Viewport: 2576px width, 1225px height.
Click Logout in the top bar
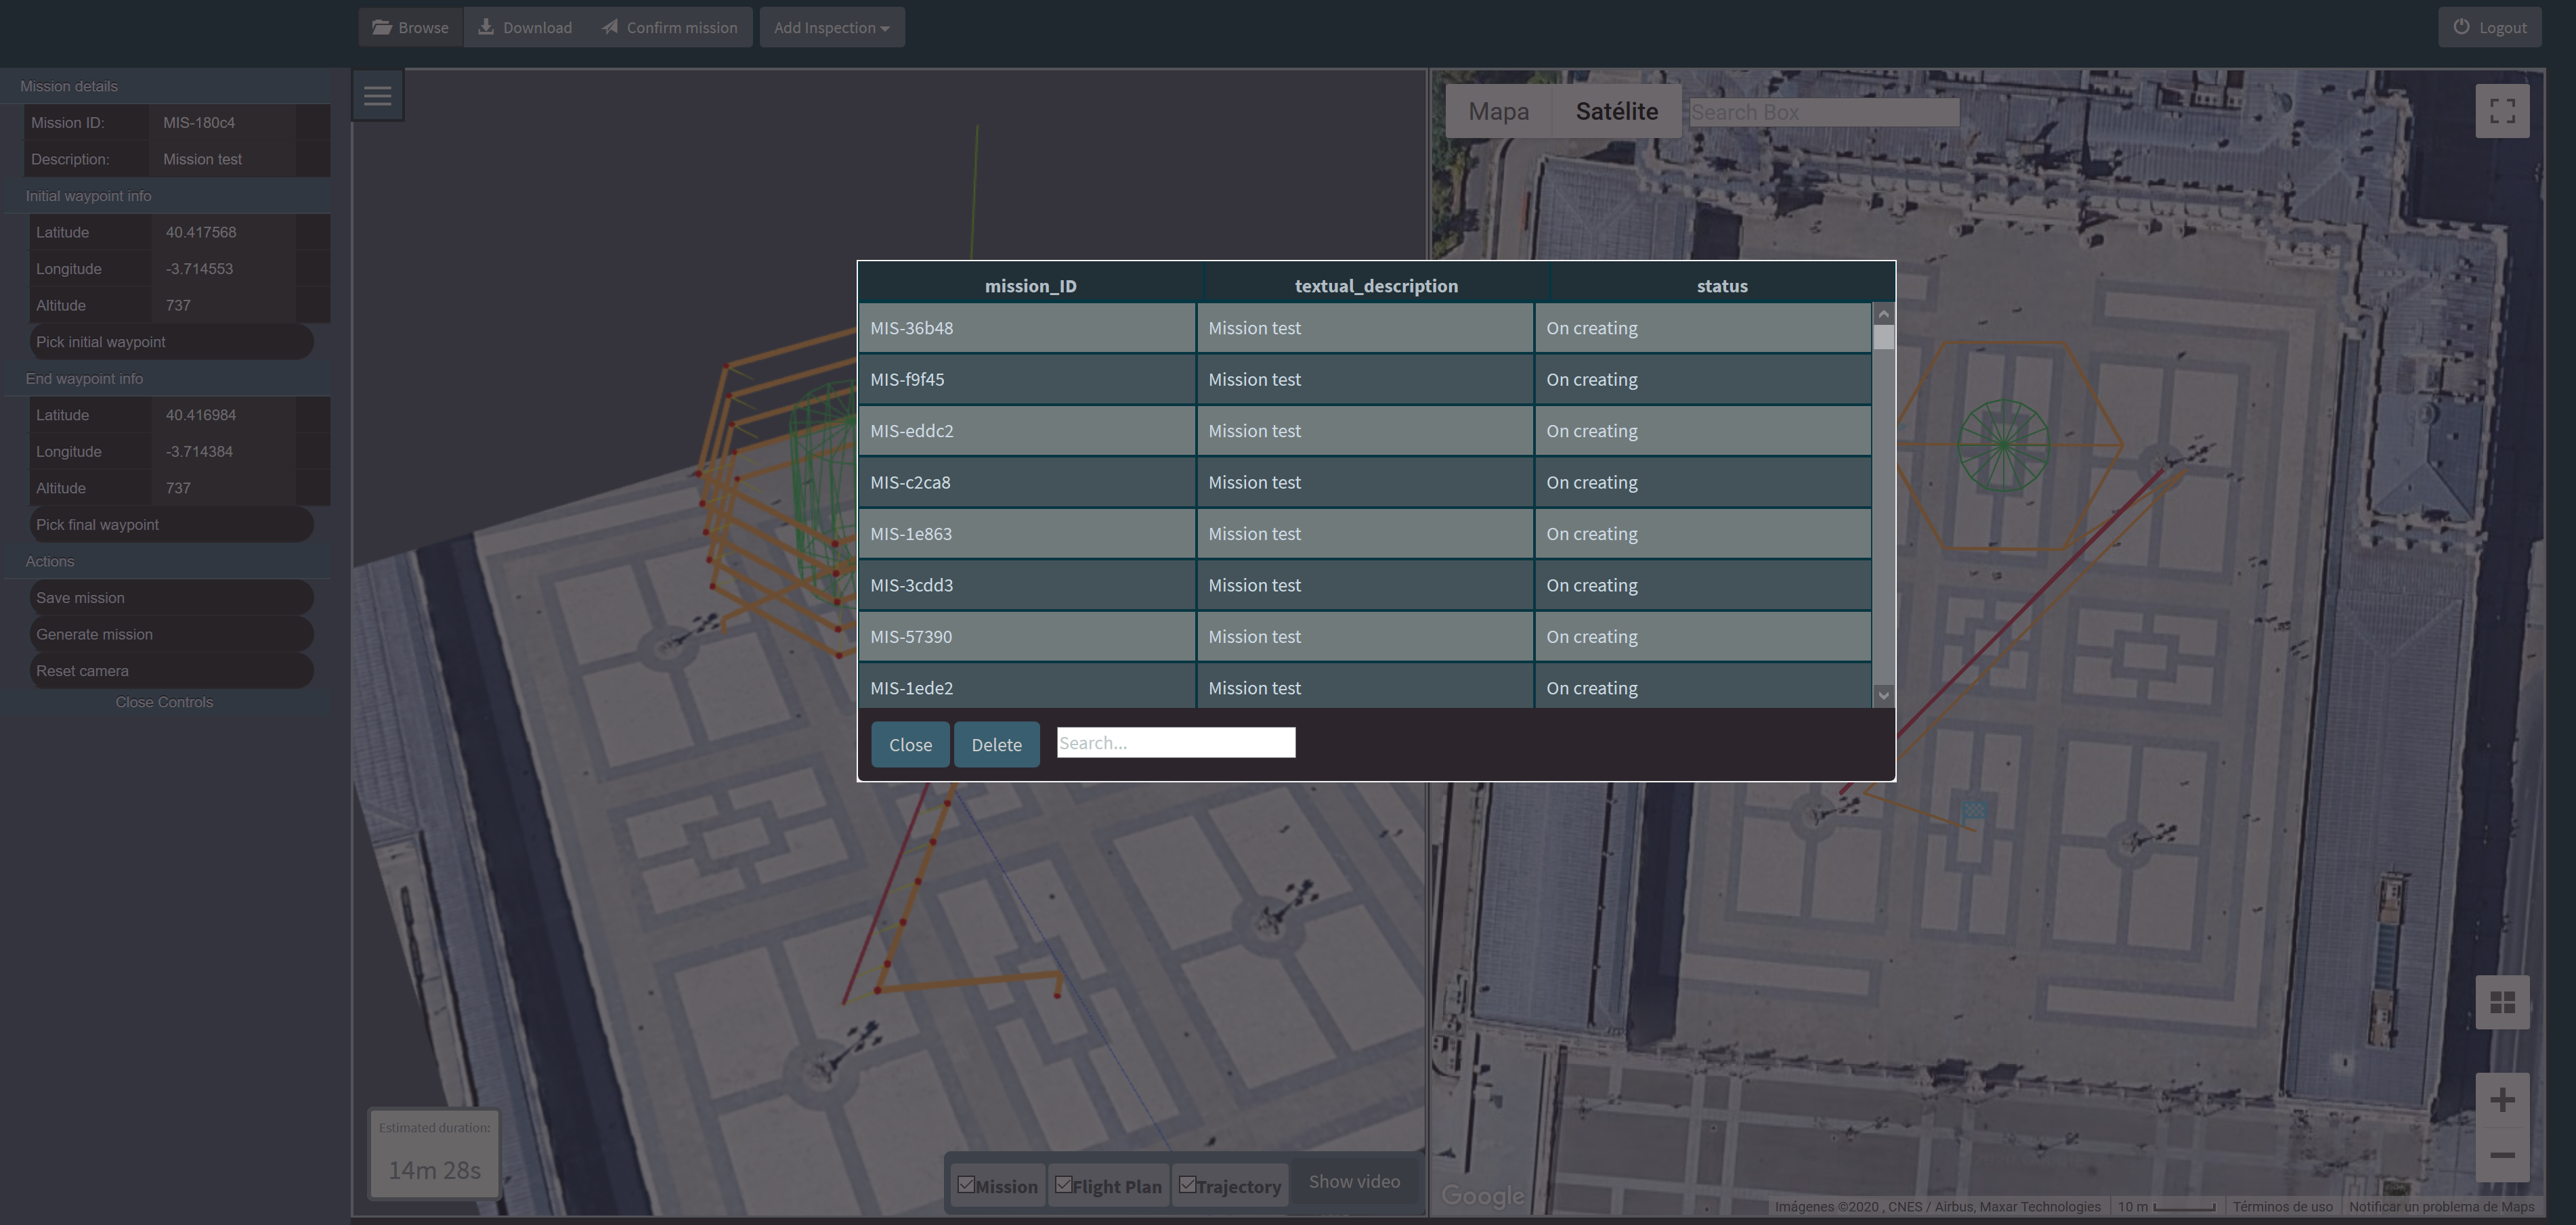[2490, 27]
